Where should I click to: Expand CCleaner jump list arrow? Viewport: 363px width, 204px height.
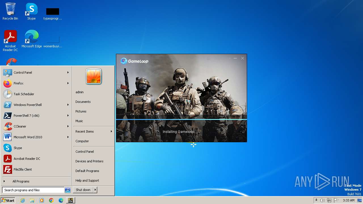coord(68,126)
